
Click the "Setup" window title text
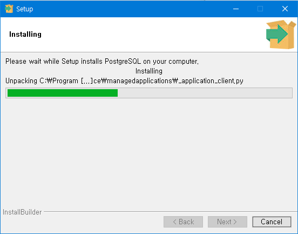click(24, 9)
